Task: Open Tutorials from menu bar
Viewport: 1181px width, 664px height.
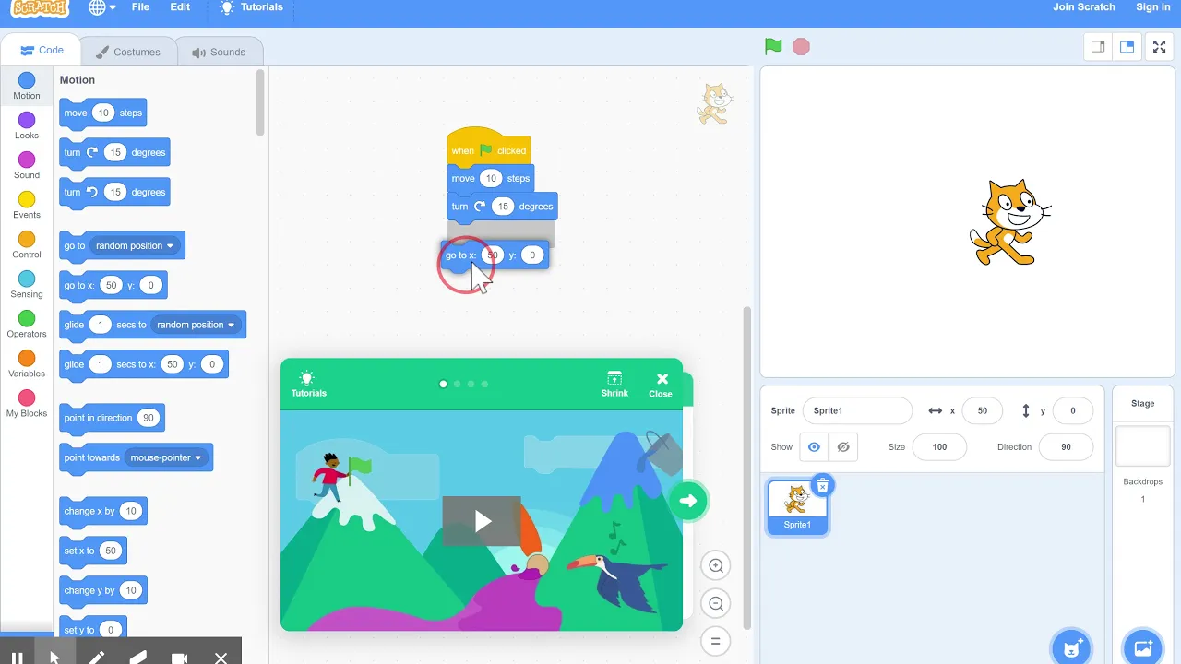Action: [x=251, y=7]
